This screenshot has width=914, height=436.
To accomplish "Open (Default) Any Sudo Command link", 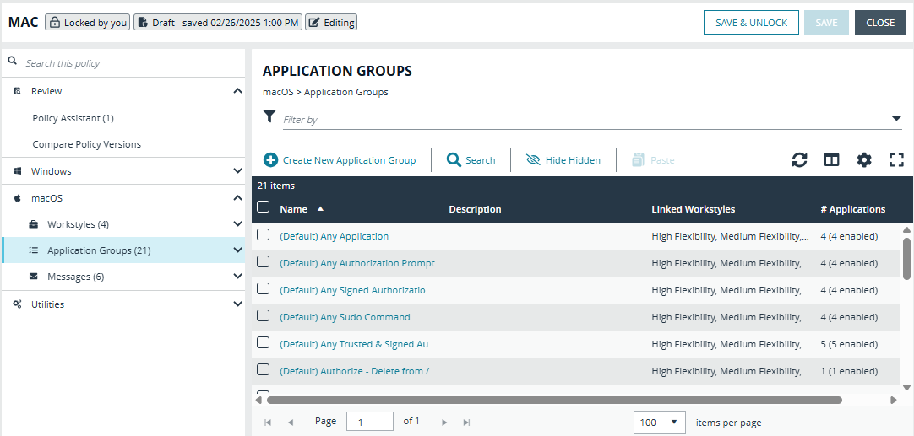I will click(345, 317).
